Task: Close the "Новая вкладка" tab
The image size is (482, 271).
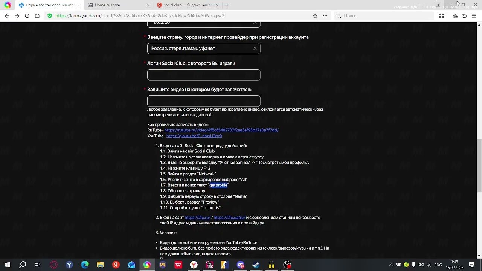Action: 148,5
